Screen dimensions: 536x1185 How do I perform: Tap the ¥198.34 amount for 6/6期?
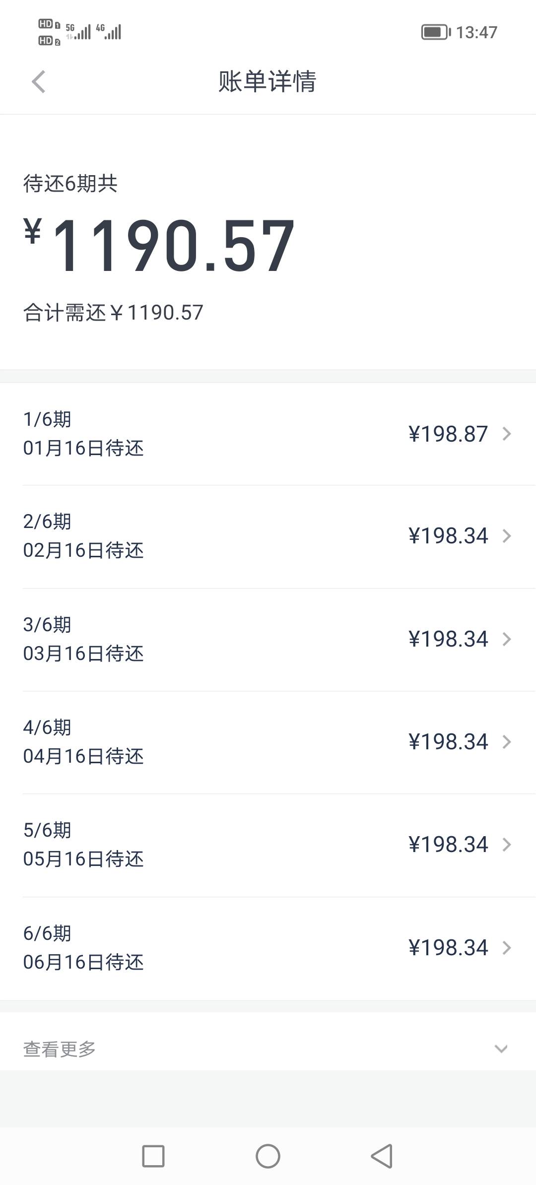(x=448, y=948)
